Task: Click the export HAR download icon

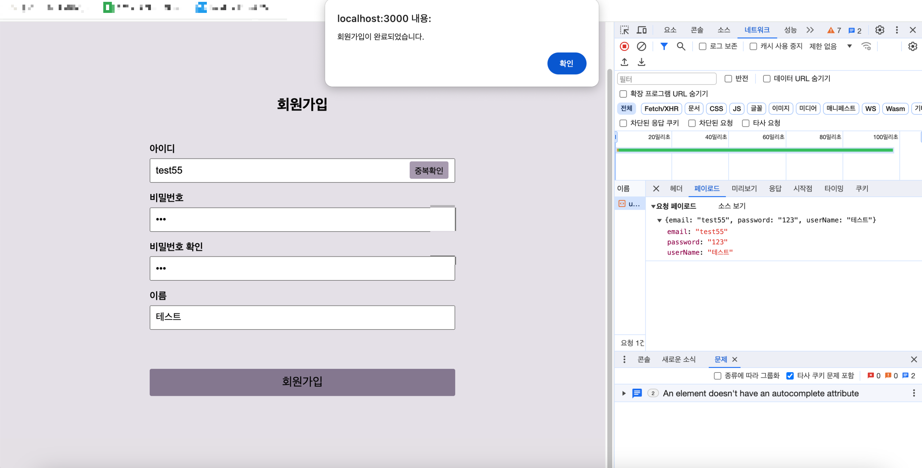Action: 641,62
